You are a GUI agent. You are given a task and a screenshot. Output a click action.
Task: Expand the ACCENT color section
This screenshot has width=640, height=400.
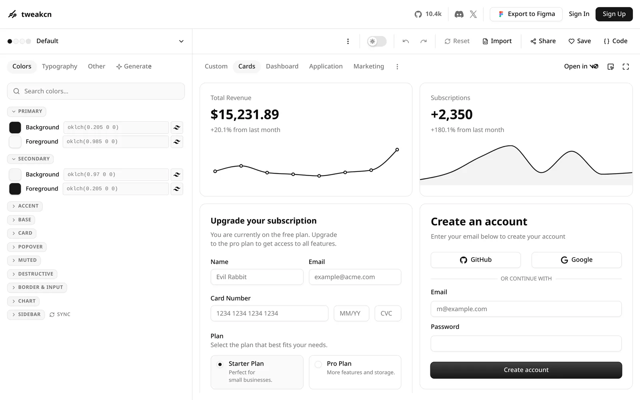click(25, 206)
